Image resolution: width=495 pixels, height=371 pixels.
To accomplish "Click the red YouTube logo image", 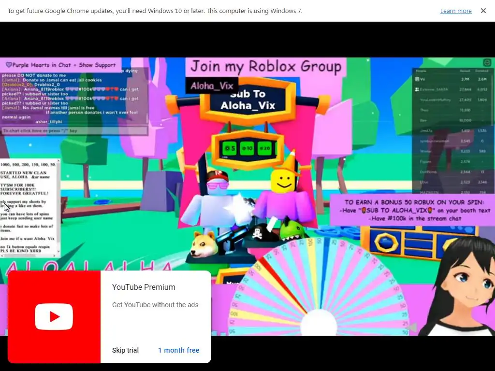I will click(54, 317).
